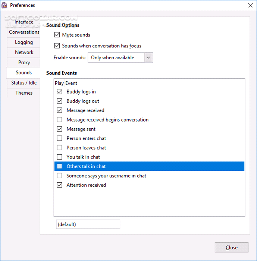Image resolution: width=257 pixels, height=261 pixels.
Task: Switch to the Interface tab
Action: [24, 22]
